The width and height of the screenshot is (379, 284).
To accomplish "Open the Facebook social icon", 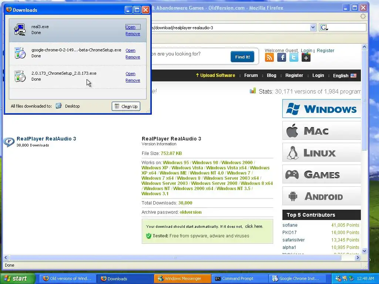I will pyautogui.click(x=282, y=57).
